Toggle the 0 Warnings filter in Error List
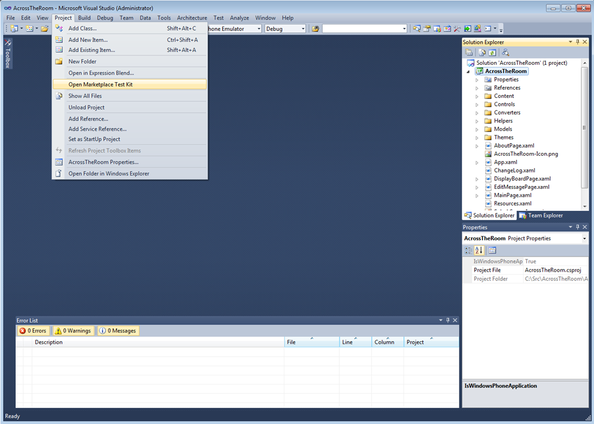The height and width of the screenshot is (424, 594). pyautogui.click(x=73, y=331)
